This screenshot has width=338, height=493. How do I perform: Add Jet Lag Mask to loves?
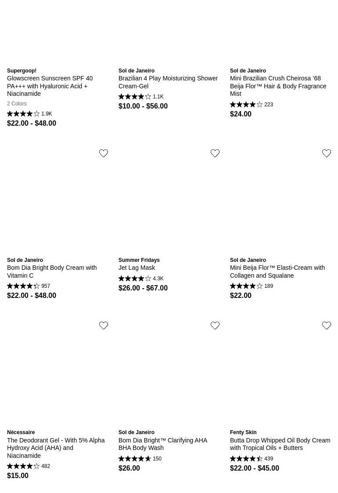point(215,153)
